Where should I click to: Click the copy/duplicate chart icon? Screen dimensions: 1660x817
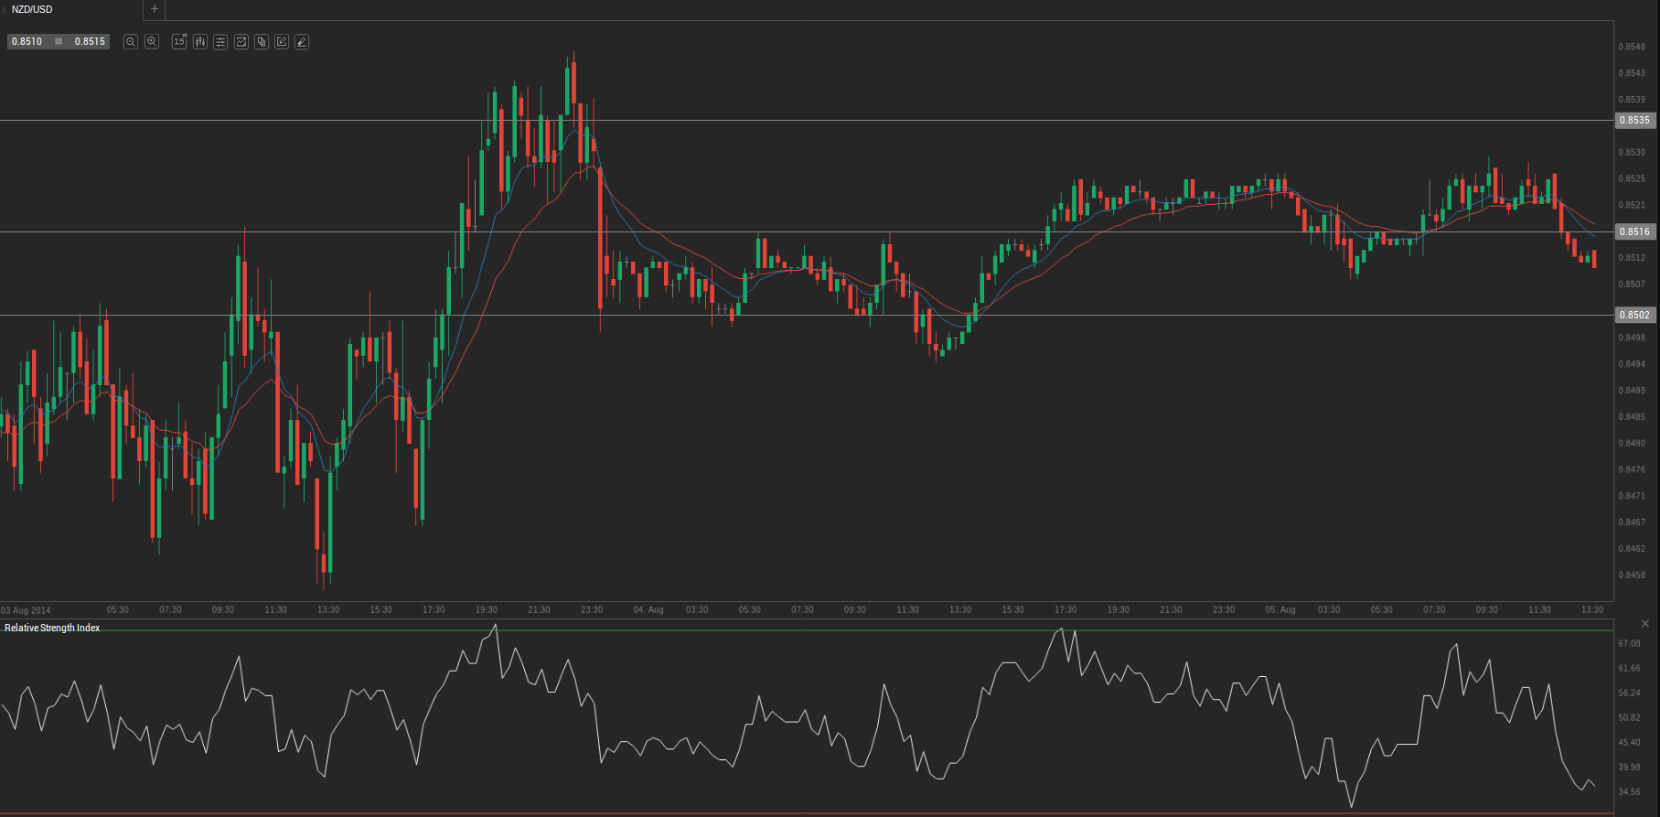[x=262, y=42]
